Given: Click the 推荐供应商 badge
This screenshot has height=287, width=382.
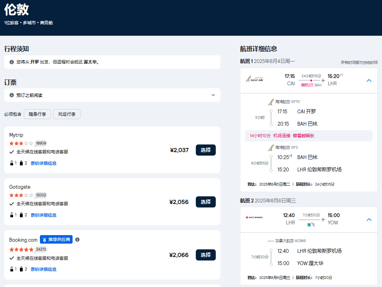Looking at the screenshot, I should [x=56, y=239].
